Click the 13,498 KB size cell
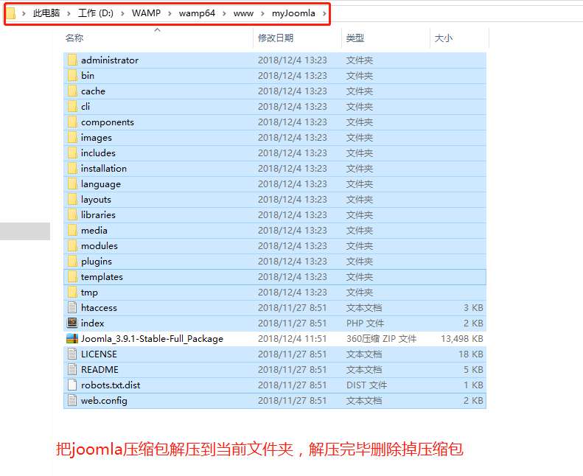 pos(462,339)
